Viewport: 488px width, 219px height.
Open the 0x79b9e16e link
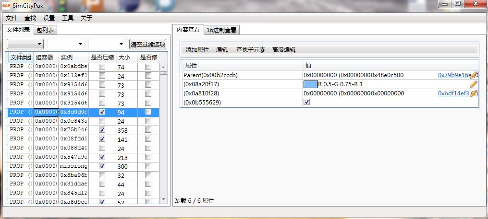point(455,75)
